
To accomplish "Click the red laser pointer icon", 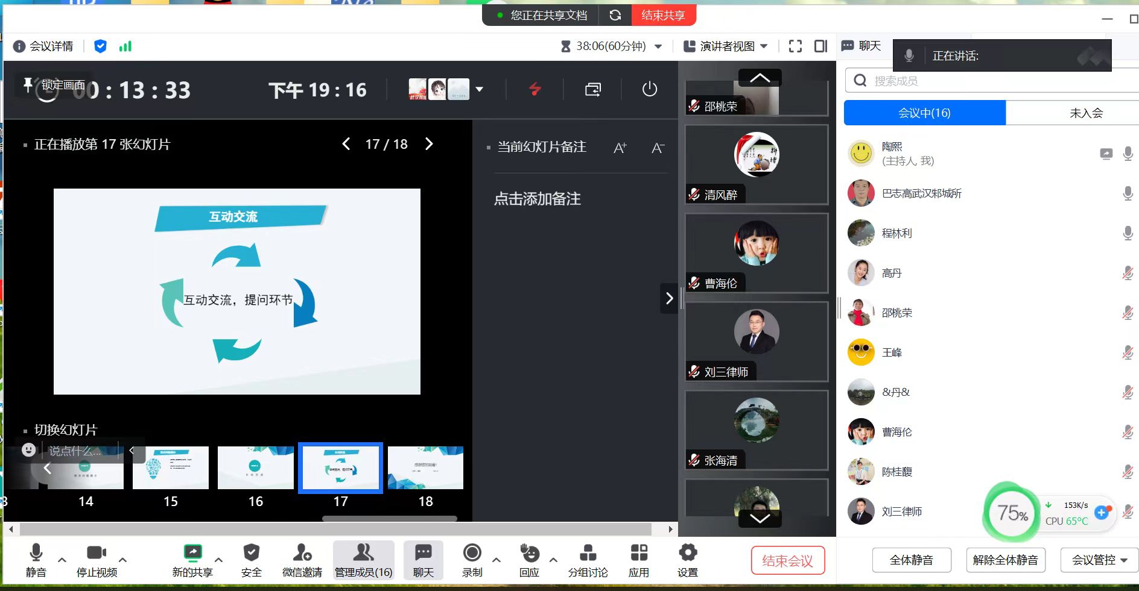I will (535, 90).
